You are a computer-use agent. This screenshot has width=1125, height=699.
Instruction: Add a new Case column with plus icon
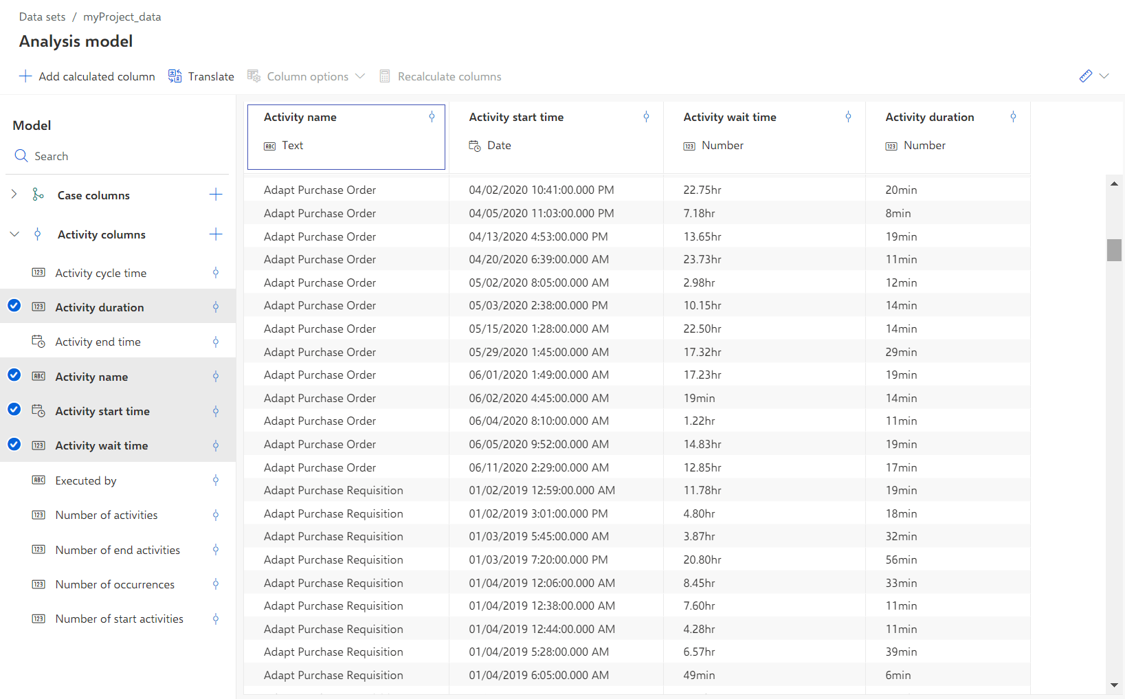(x=216, y=195)
